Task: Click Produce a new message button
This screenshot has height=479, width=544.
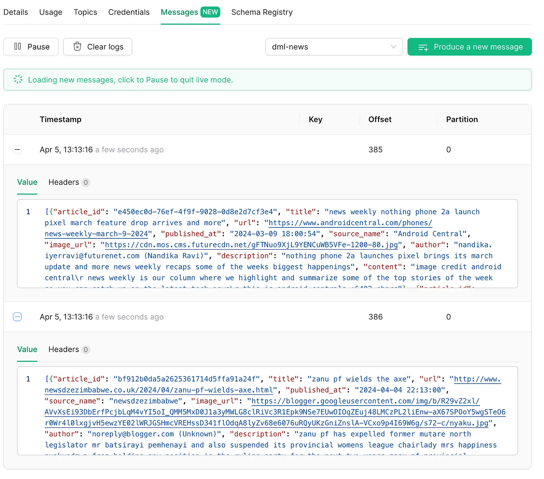Action: 469,47
